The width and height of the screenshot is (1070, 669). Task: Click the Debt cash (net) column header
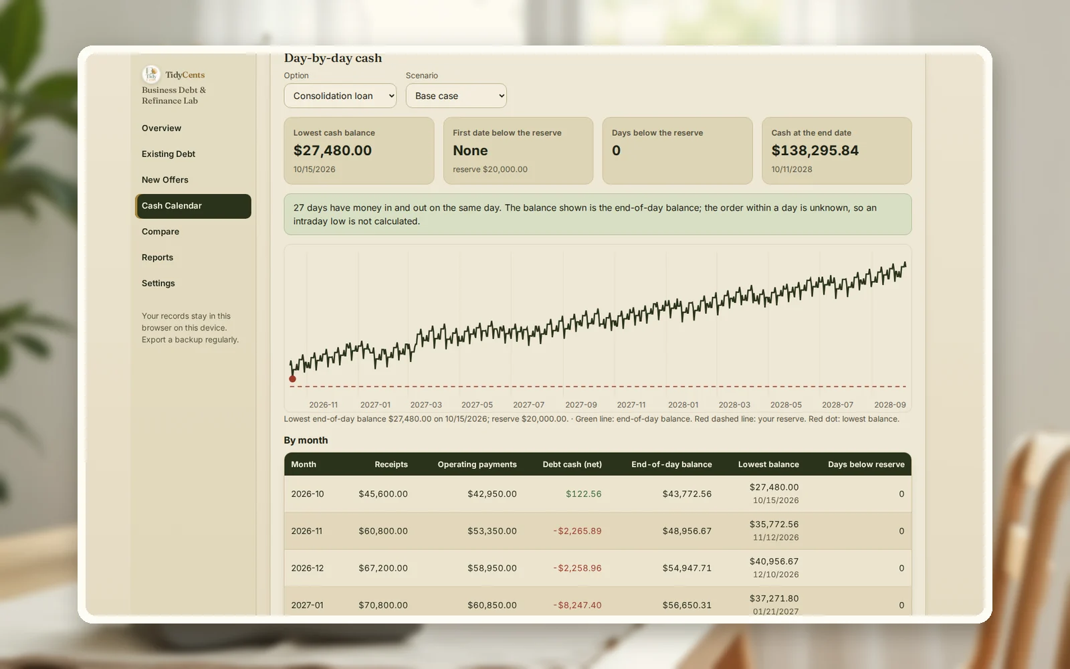(572, 464)
